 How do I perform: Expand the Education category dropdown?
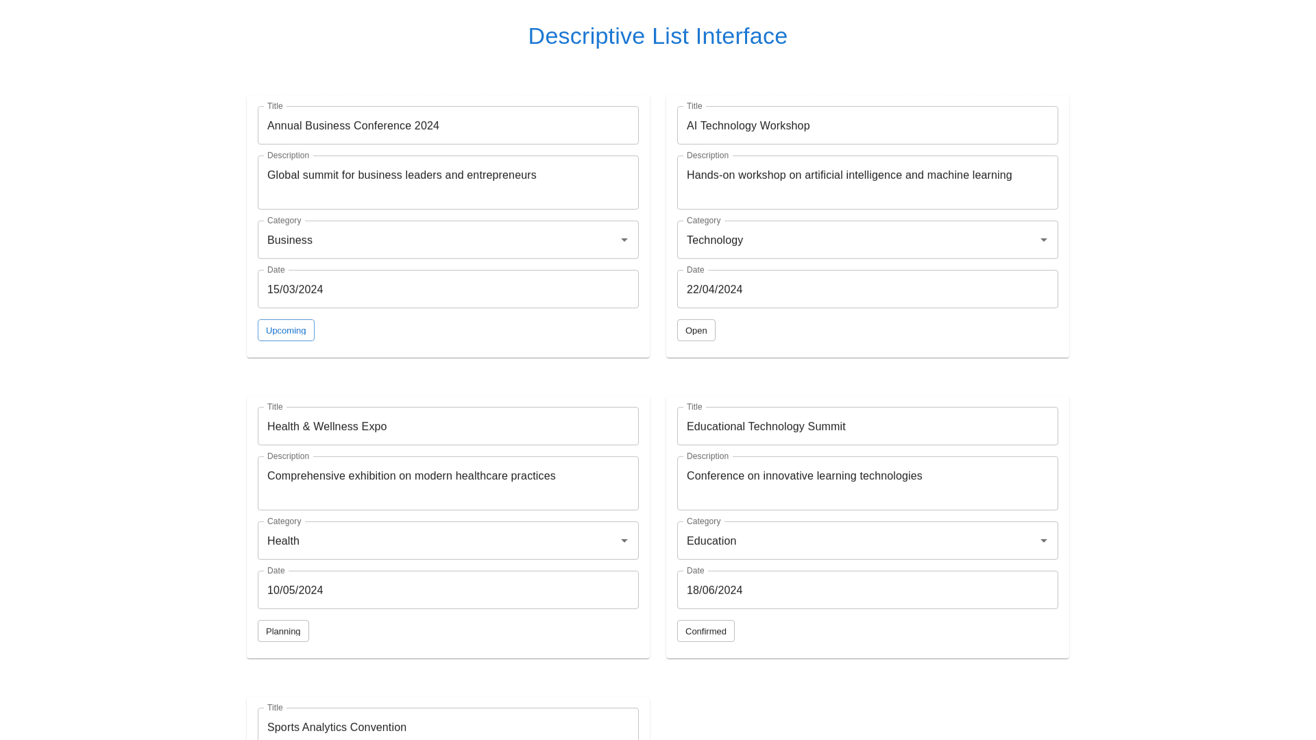tap(867, 541)
